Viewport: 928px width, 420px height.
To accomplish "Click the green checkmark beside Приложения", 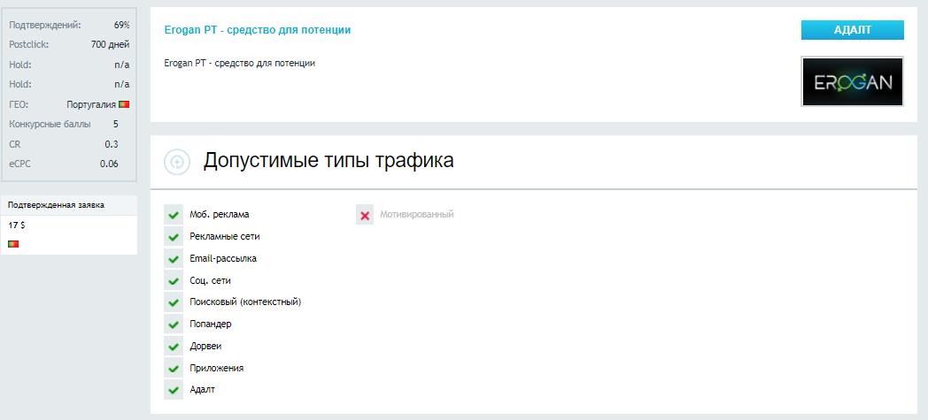I will (x=174, y=368).
